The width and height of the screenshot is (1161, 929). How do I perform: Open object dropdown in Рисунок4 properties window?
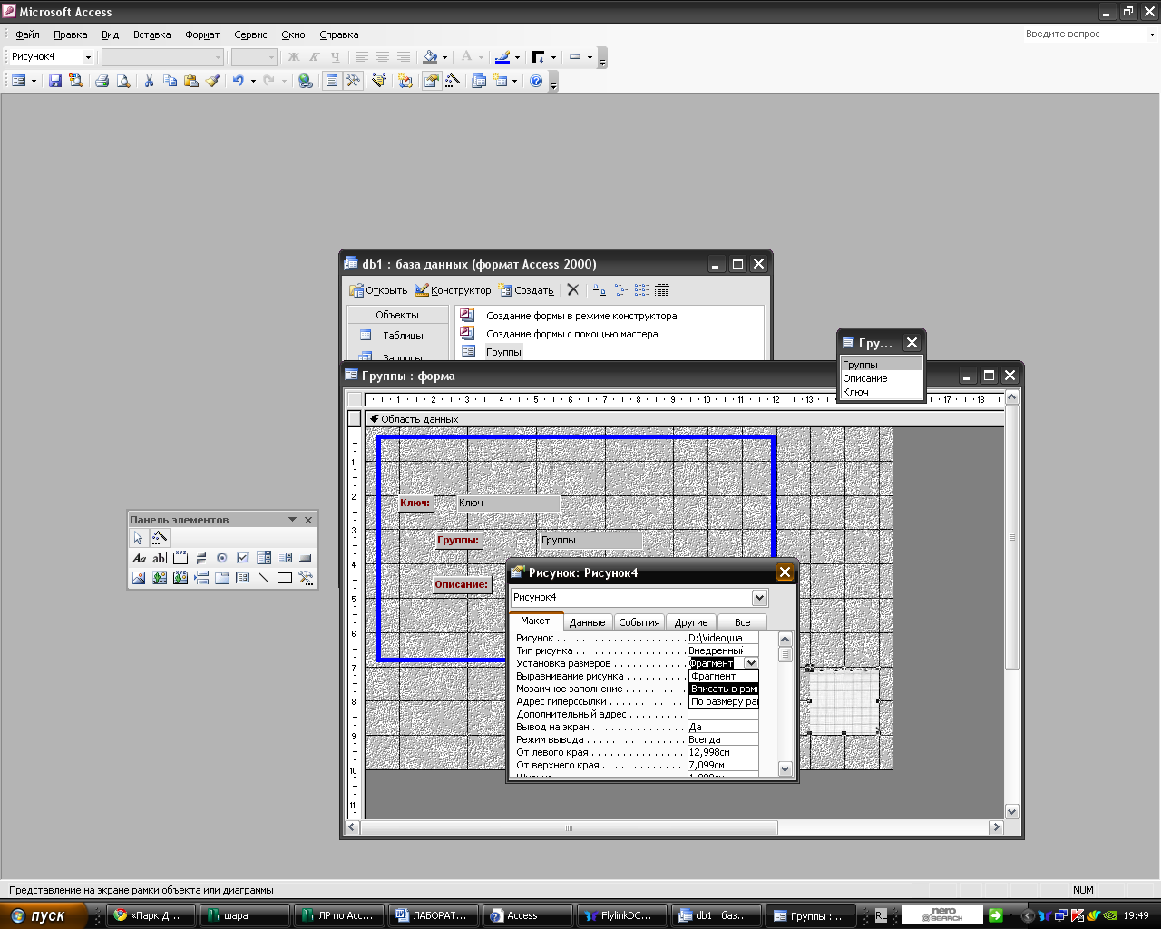pos(759,597)
